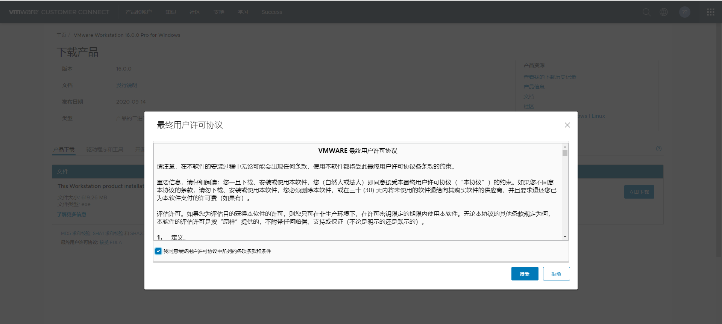Click the 类型 label

click(67, 118)
